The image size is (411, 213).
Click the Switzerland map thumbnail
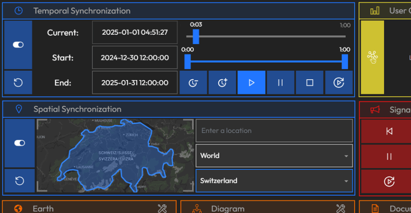115,155
